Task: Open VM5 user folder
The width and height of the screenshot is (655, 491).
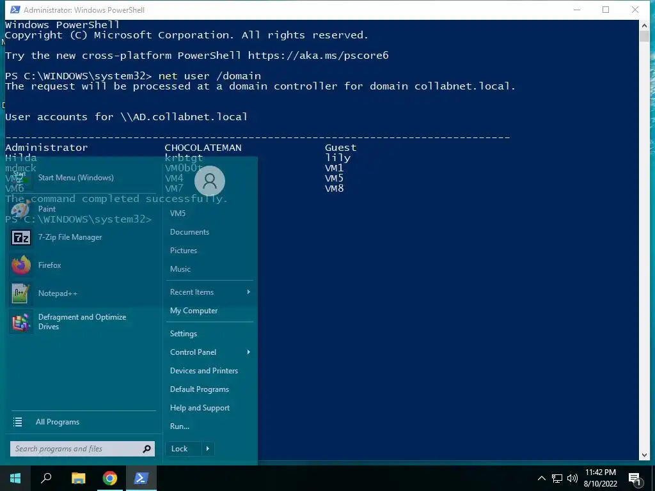Action: click(x=178, y=214)
